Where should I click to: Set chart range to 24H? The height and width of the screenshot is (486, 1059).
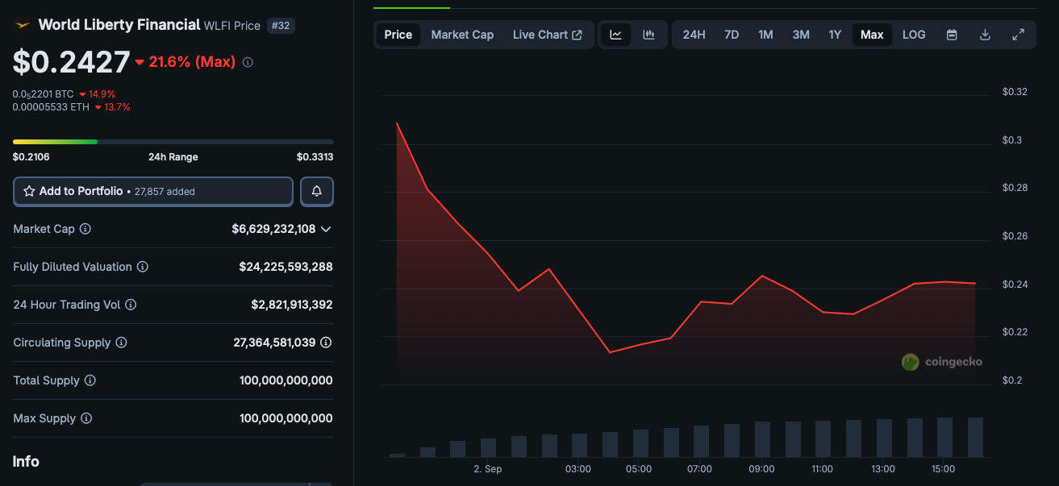[x=694, y=35]
